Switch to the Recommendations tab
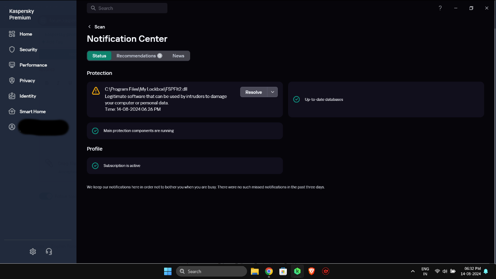The height and width of the screenshot is (279, 496). (139, 56)
